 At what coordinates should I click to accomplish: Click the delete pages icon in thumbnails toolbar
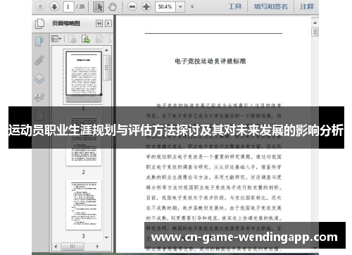(x=72, y=39)
